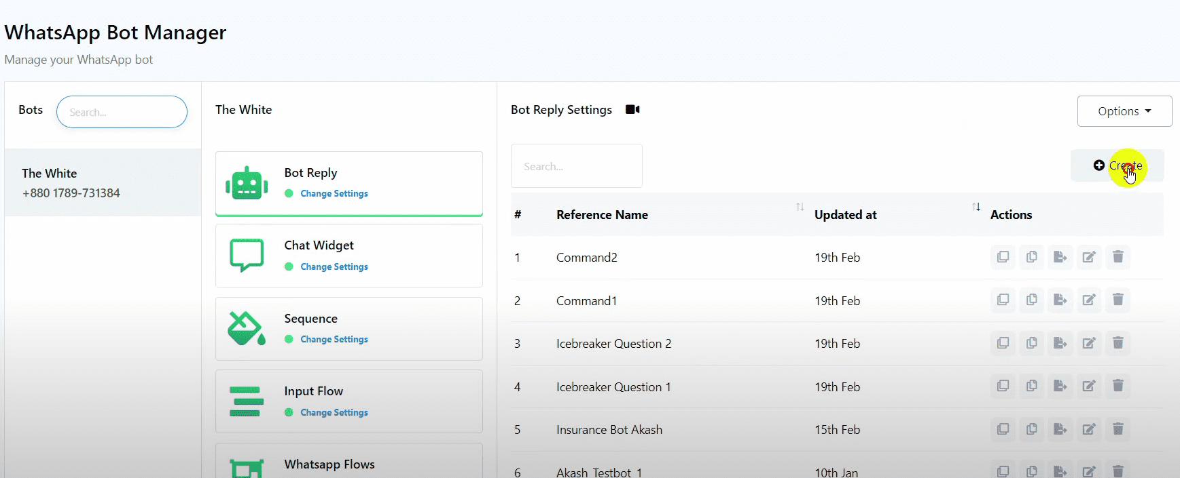Click the Create button
1180x478 pixels.
pos(1118,165)
